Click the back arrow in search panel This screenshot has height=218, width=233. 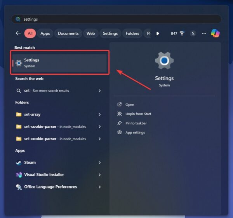[18, 33]
